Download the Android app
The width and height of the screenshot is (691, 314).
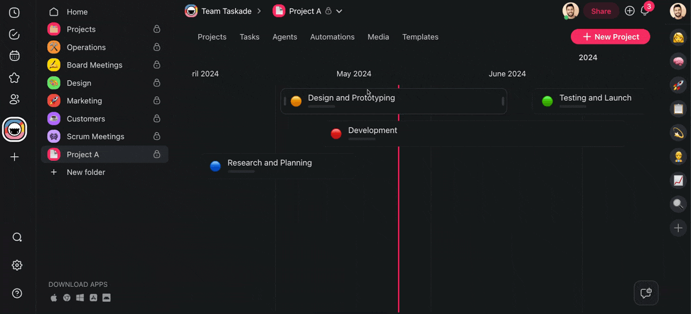(x=107, y=298)
